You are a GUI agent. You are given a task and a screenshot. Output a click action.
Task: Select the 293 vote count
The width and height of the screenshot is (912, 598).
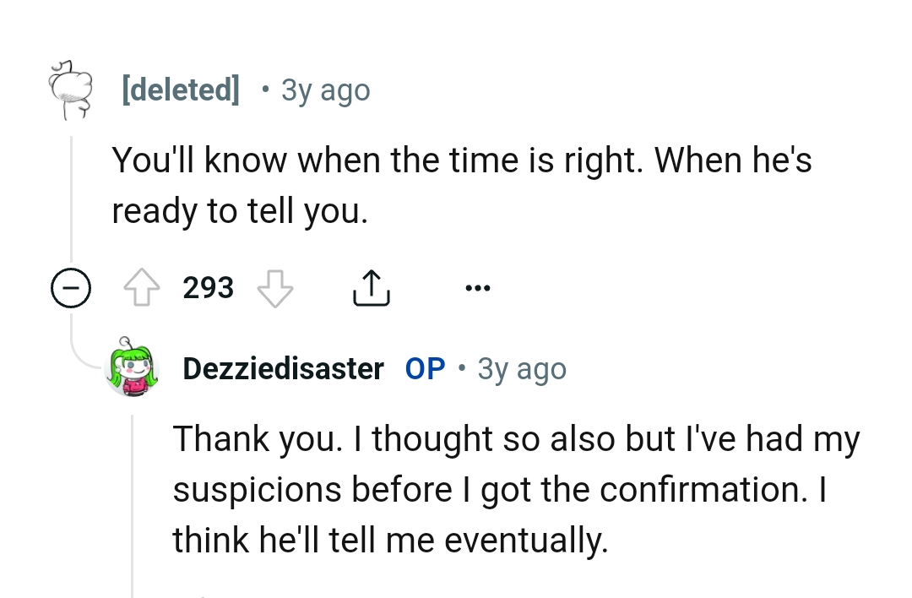(x=208, y=287)
